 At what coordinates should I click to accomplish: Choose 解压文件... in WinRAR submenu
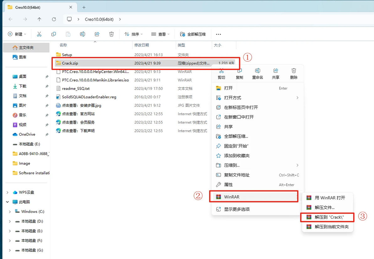[327, 208]
